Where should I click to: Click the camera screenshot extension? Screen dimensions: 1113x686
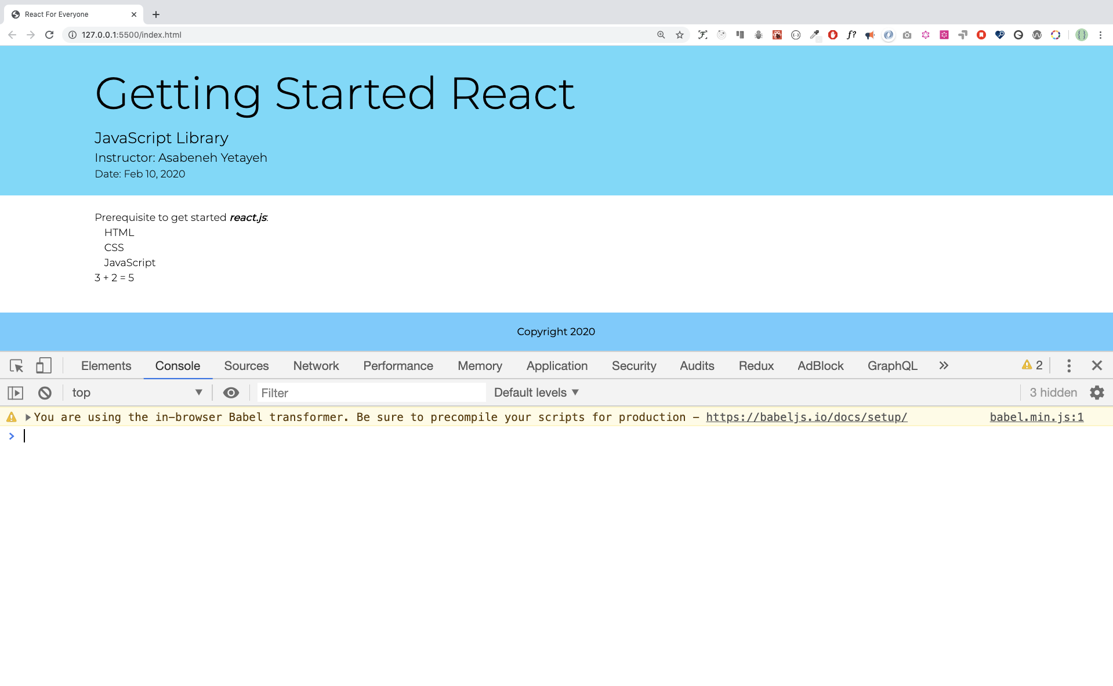pos(907,35)
